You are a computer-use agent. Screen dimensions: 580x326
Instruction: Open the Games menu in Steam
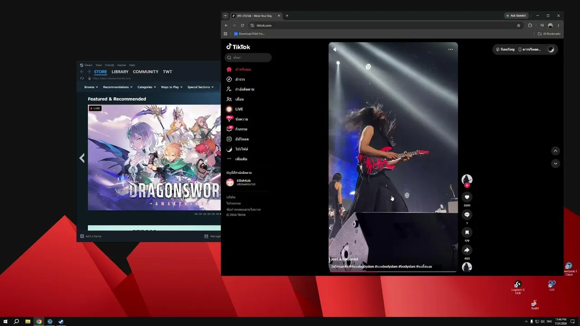(121, 65)
